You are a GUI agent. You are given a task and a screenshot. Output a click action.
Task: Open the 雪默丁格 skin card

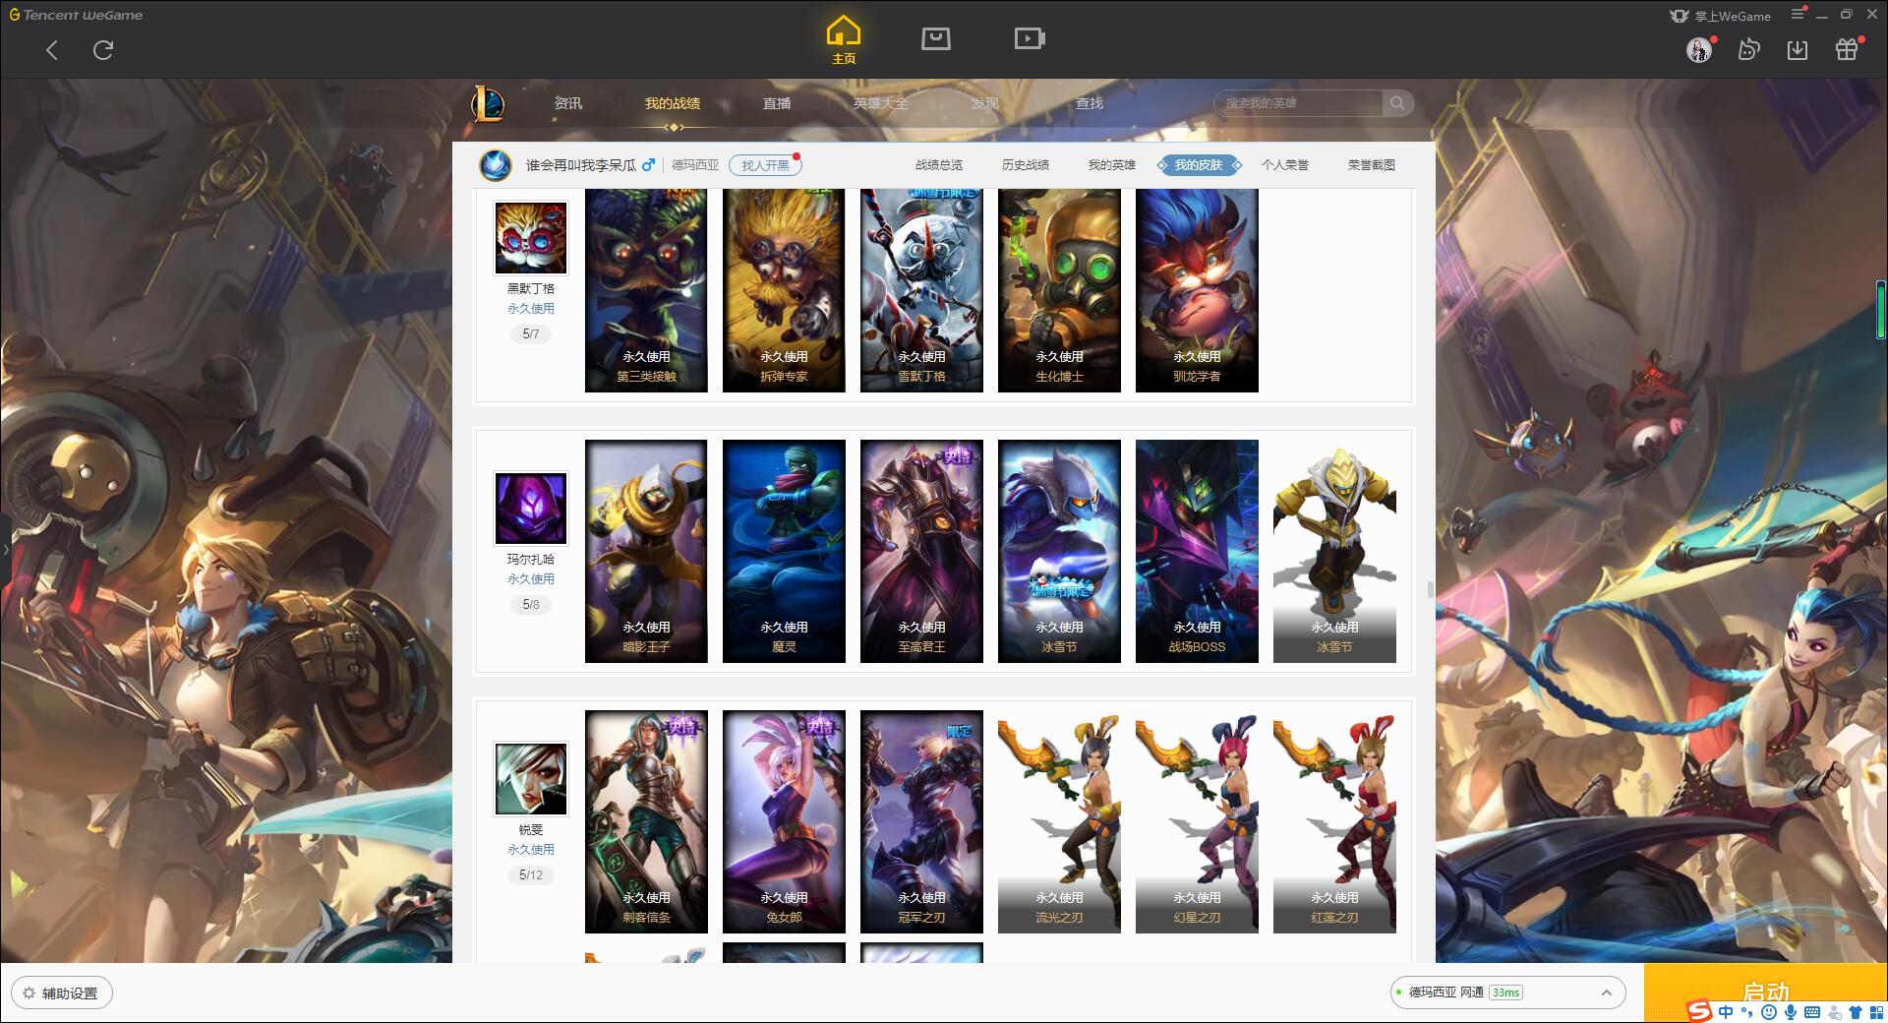(921, 291)
